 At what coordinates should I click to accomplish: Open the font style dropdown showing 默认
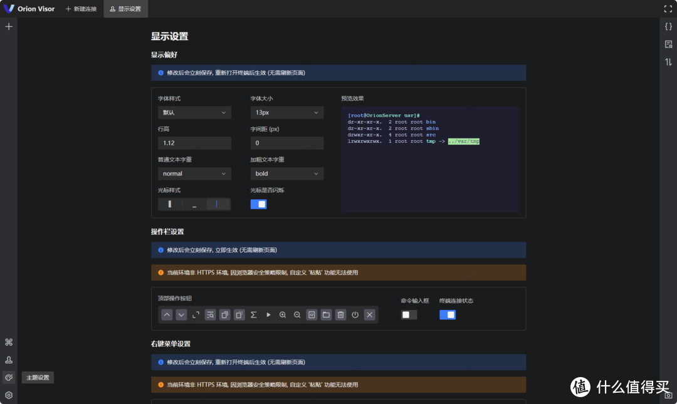click(x=194, y=112)
